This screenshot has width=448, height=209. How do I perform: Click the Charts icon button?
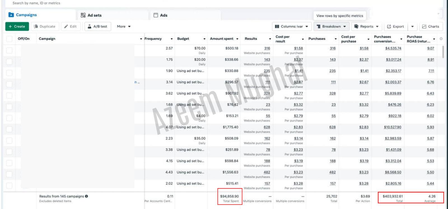tap(424, 26)
